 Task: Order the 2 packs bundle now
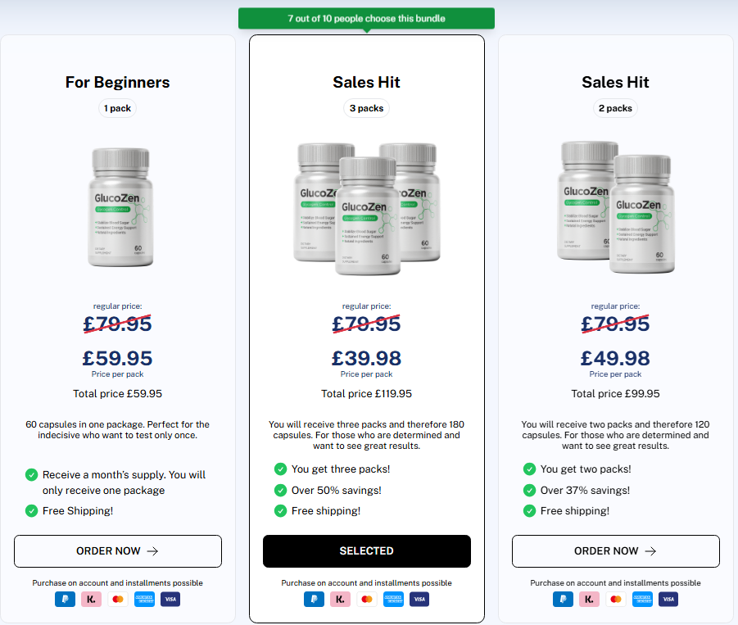616,551
